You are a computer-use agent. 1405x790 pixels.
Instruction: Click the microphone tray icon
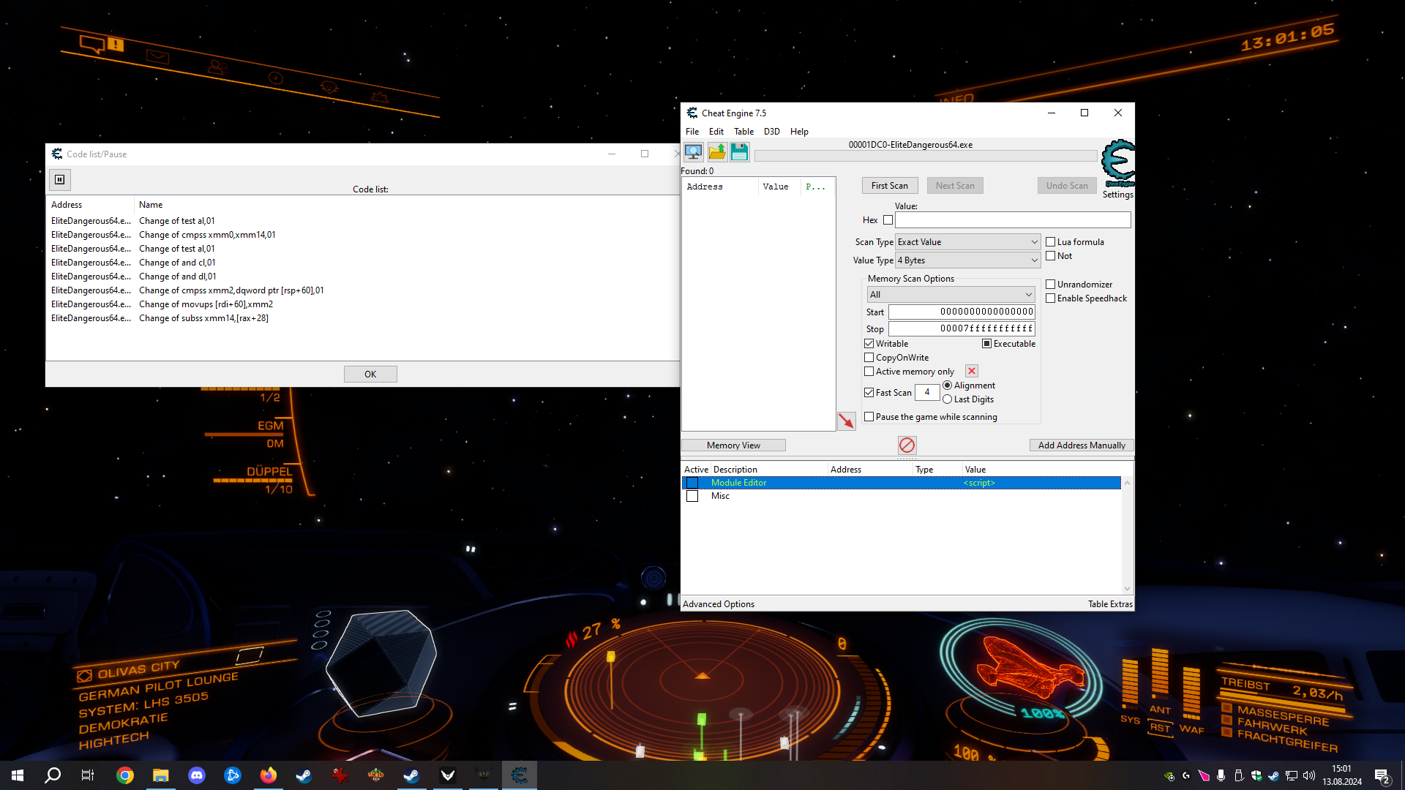(1221, 775)
